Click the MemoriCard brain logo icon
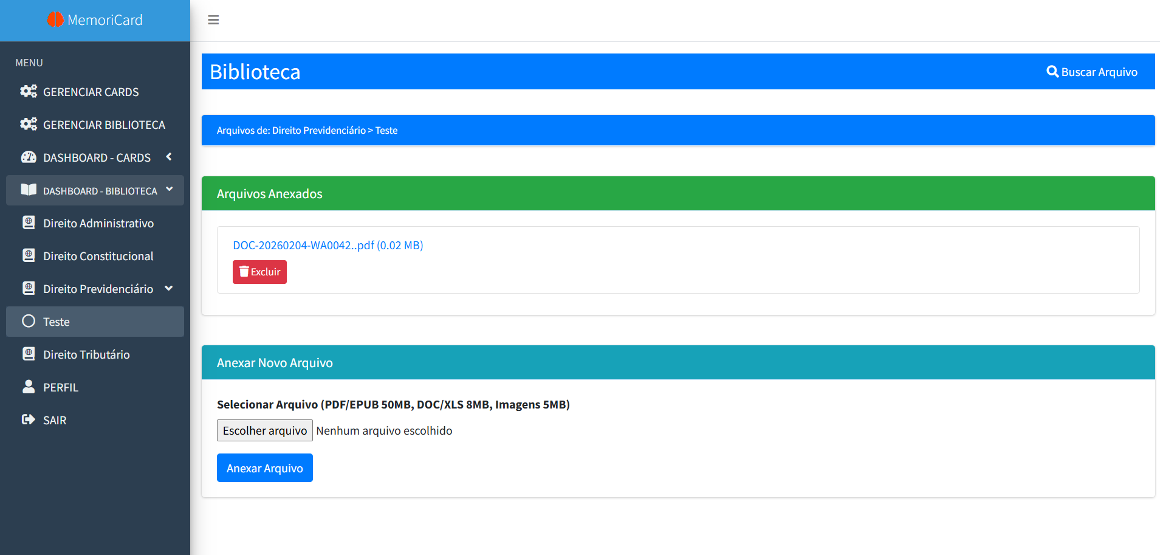This screenshot has height=555, width=1160. pos(55,20)
